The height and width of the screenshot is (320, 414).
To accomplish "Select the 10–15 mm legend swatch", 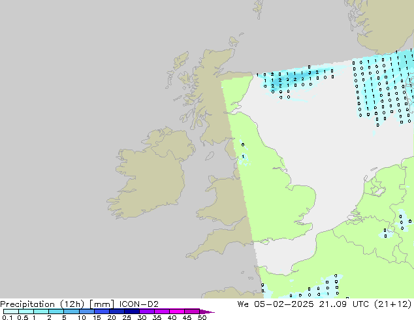I will tap(87, 312).
